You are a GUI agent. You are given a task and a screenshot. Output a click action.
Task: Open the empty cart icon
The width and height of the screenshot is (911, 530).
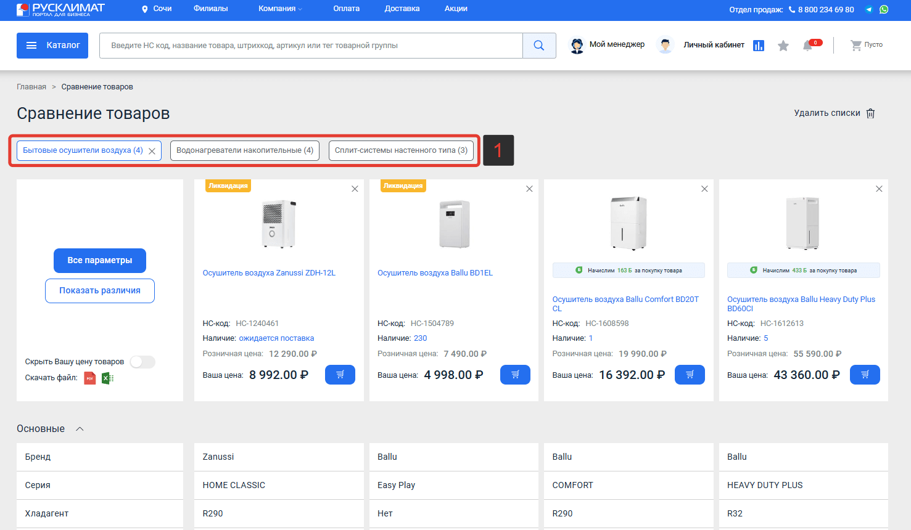pos(856,45)
